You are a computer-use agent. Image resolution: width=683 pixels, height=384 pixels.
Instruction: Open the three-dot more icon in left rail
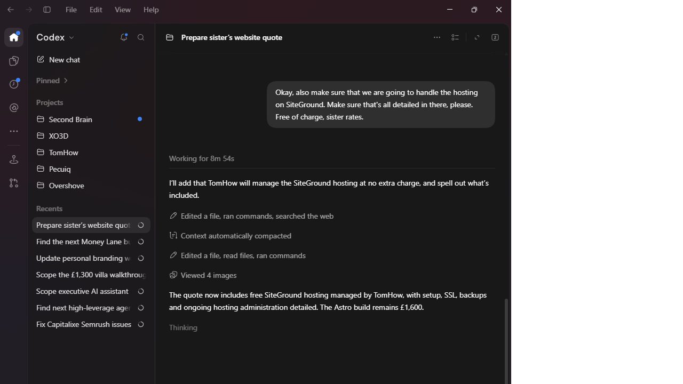tap(14, 131)
